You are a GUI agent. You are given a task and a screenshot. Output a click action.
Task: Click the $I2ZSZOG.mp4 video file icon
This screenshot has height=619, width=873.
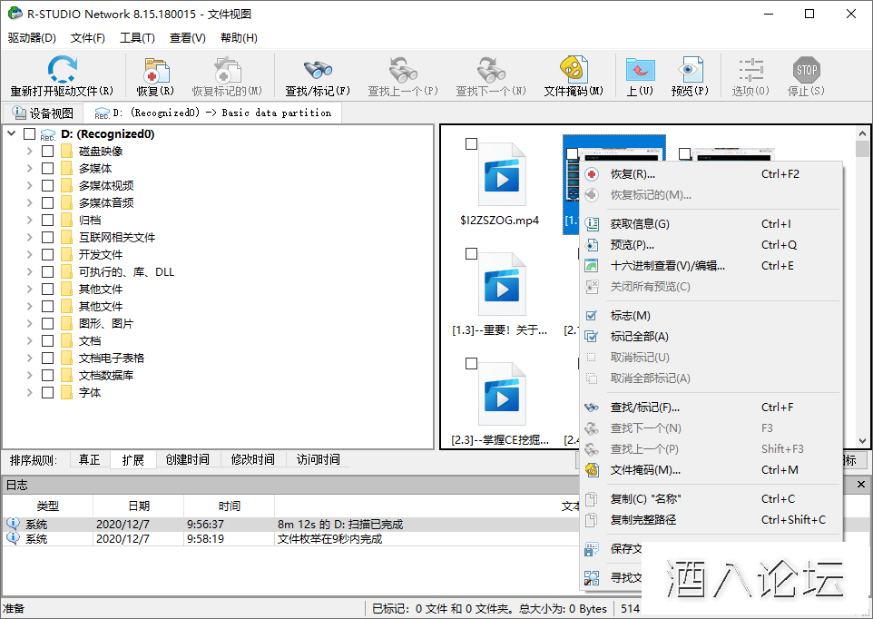[498, 179]
